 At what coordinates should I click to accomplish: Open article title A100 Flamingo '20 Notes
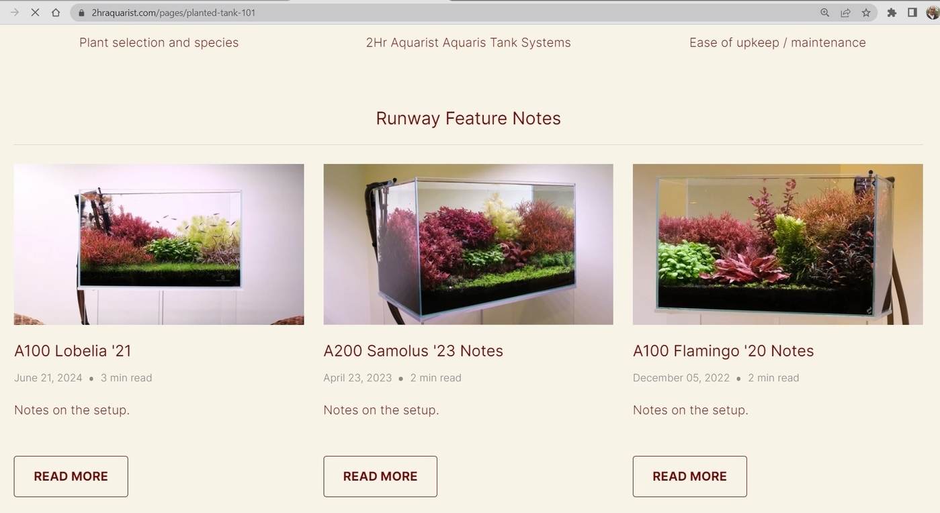723,351
